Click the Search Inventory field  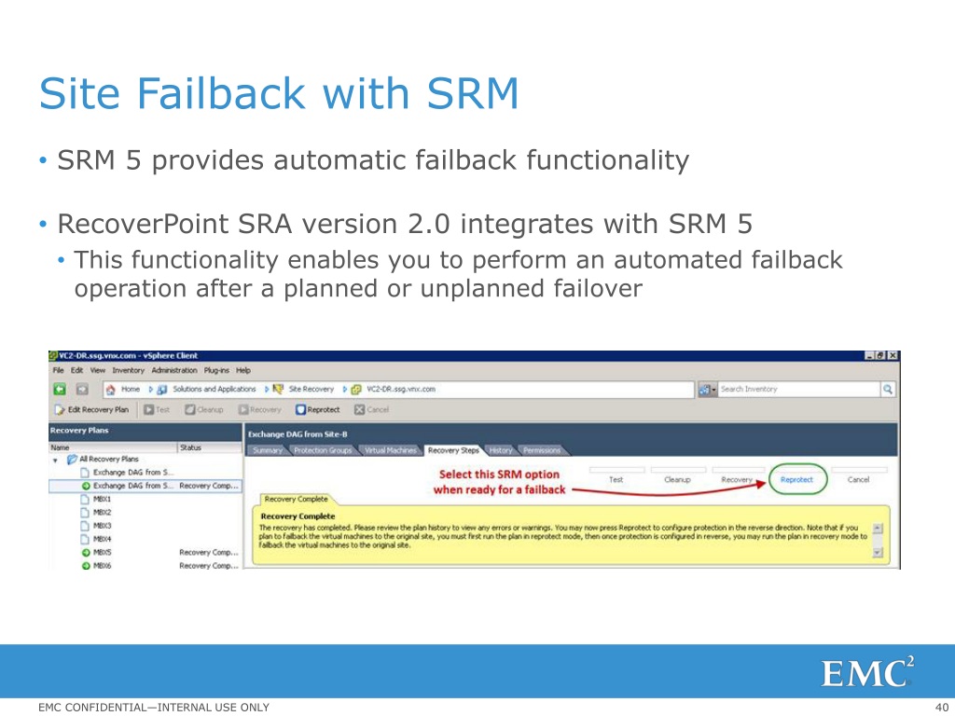799,389
